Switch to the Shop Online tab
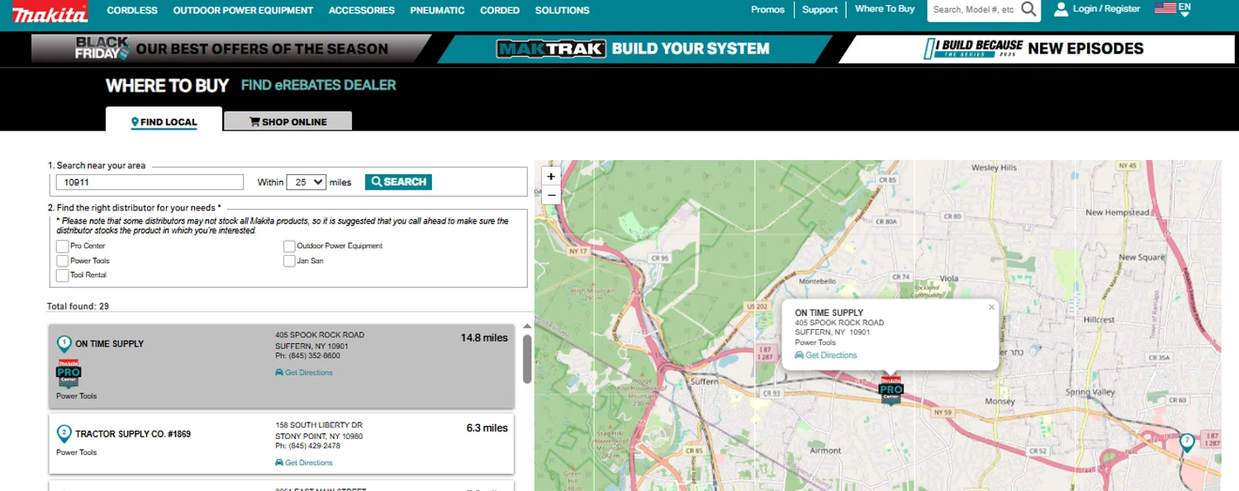 (x=287, y=121)
